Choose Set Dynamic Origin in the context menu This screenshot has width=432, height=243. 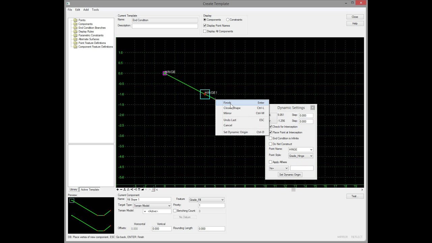(x=242, y=132)
